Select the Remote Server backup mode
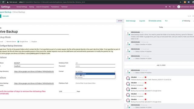Viewport: 194px width, 109px height. (x=5, y=42)
